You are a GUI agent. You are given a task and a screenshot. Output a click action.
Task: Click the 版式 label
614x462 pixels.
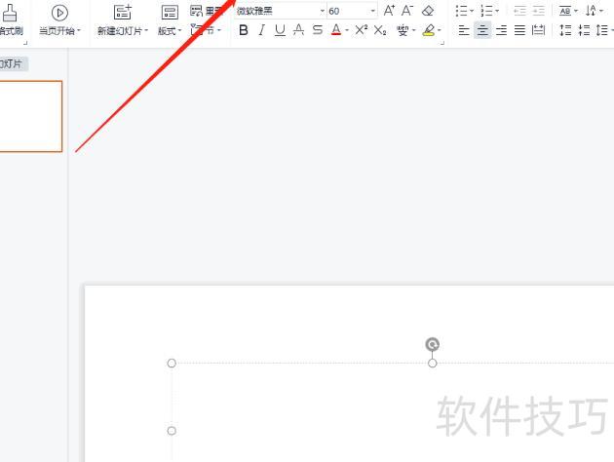click(167, 30)
